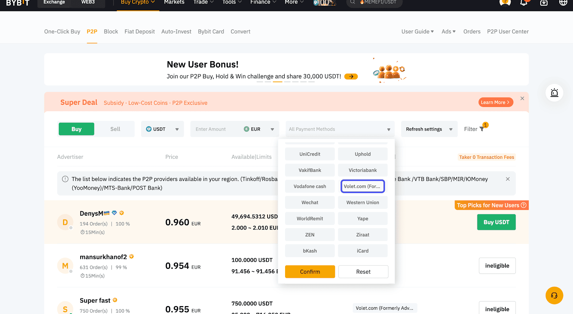Expand the Ads menu
Screen dimensions: 573x314
click(x=449, y=31)
